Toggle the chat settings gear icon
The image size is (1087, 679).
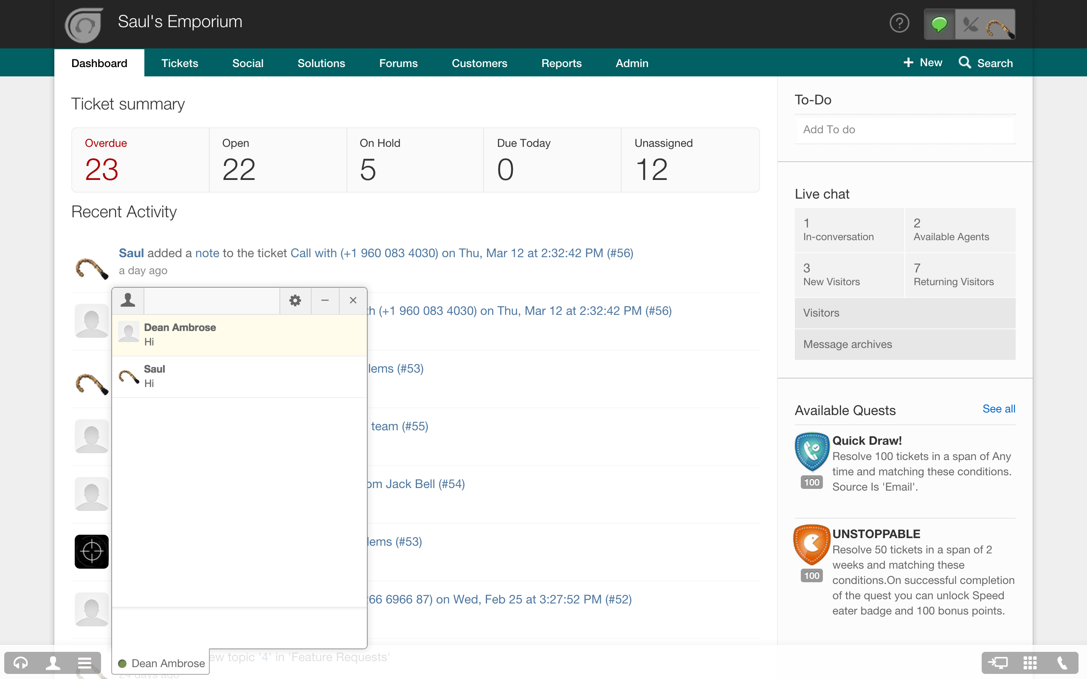(x=296, y=300)
